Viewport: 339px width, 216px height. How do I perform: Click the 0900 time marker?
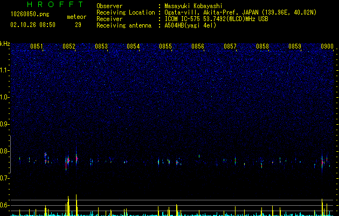[x=327, y=46]
